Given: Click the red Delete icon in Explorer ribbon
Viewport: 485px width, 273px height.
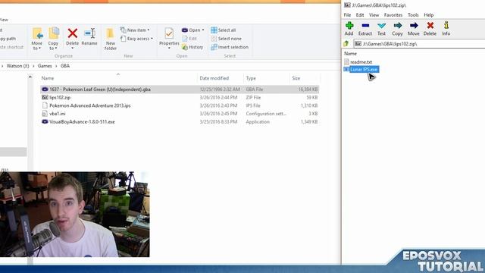Looking at the screenshot, I should coord(73,33).
